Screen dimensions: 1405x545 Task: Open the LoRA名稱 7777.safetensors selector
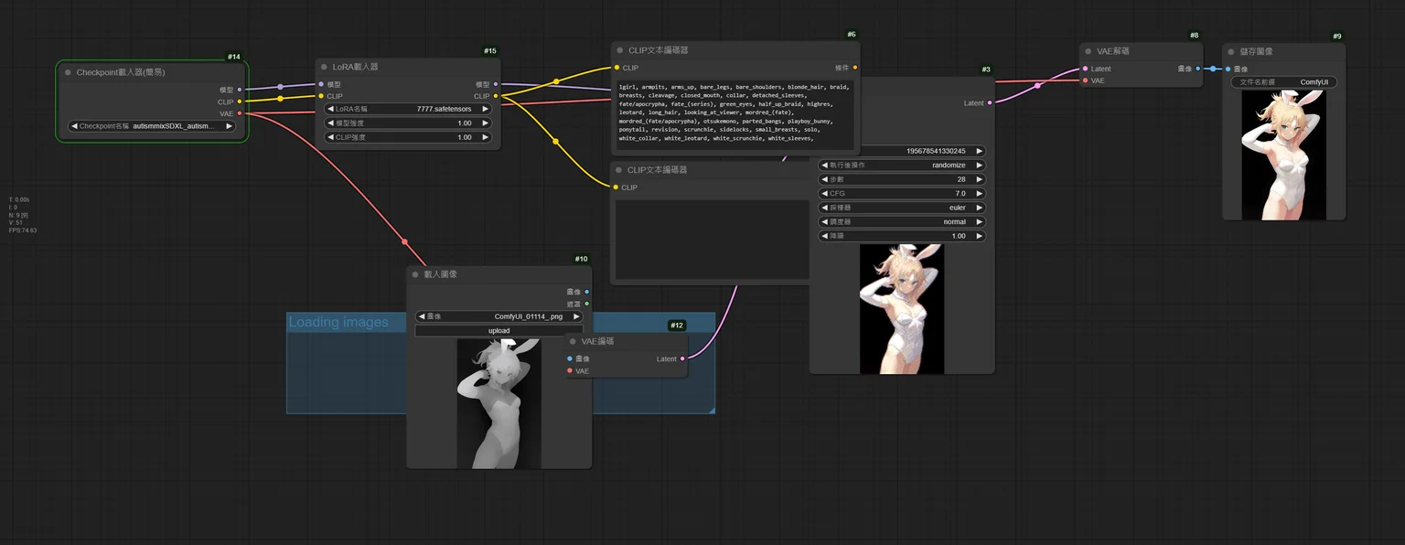click(x=408, y=109)
